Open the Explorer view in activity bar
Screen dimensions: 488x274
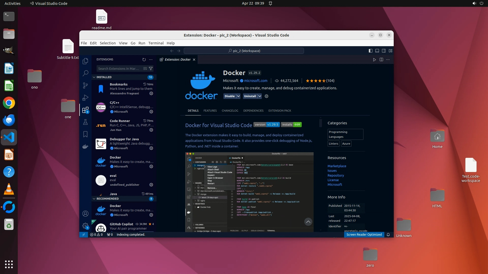point(85,61)
